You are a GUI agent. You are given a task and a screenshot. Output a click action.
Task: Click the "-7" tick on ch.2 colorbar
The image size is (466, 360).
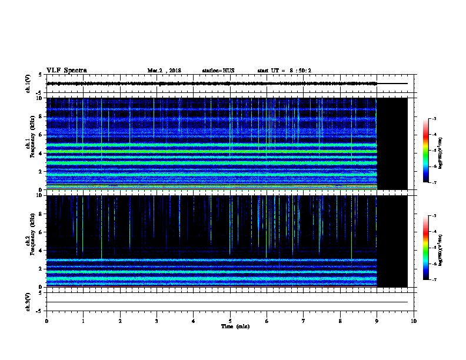click(434, 280)
